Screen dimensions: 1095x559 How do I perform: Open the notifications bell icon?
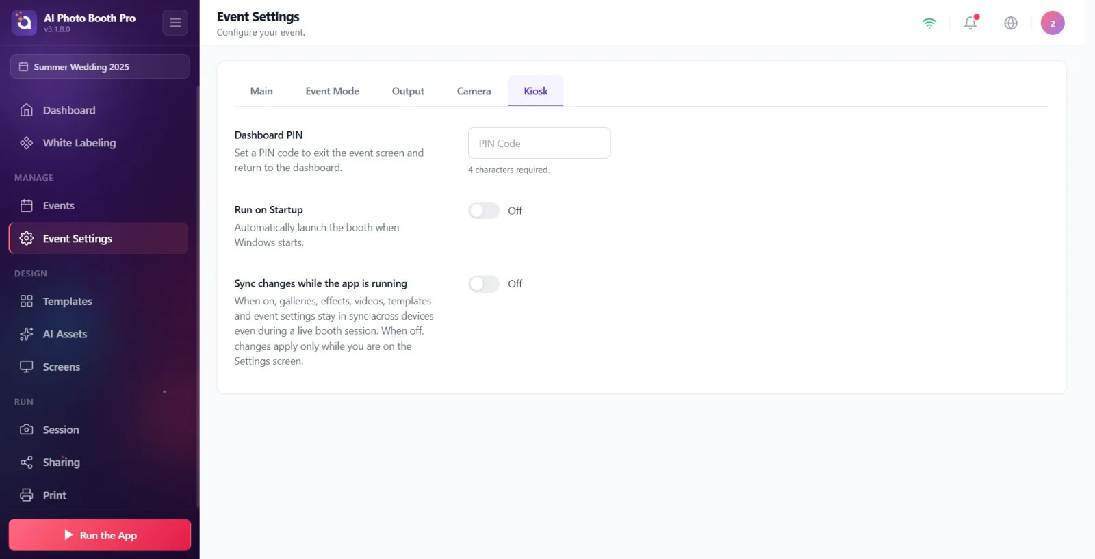(x=970, y=23)
